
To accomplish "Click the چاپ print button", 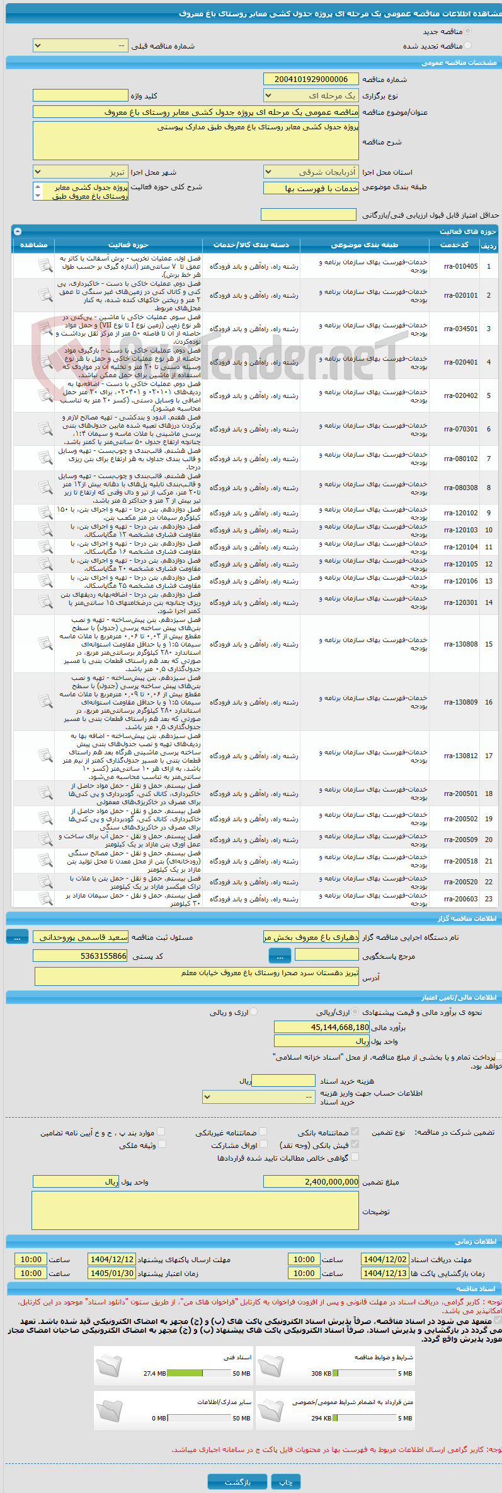I will (286, 1481).
